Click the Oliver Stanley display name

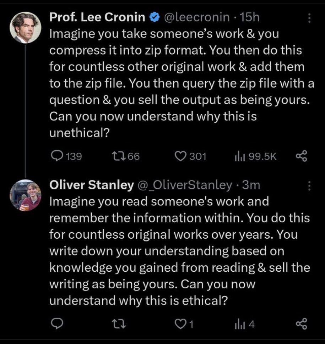pos(92,185)
